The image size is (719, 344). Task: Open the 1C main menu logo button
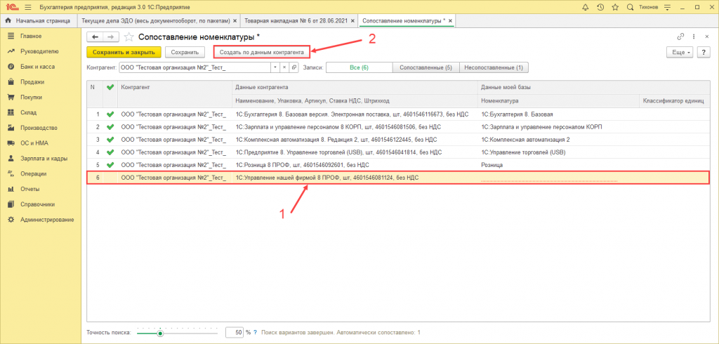pos(12,7)
